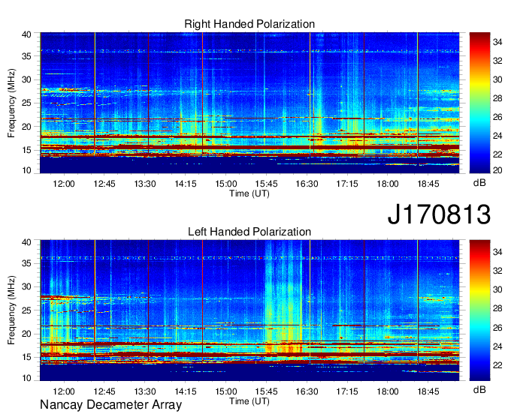Click the "dB" unit under Right Handed colorbar
The height and width of the screenshot is (414, 511).
click(479, 182)
